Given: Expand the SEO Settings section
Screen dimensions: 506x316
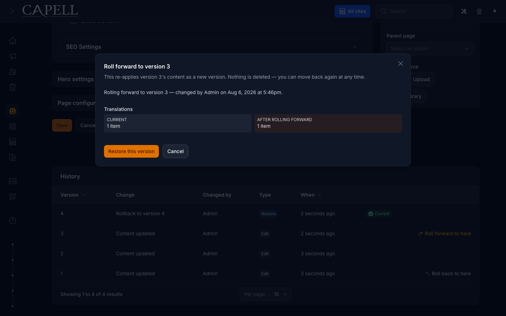Looking at the screenshot, I should tap(212, 47).
